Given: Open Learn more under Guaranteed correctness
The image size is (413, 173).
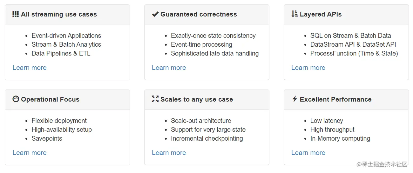Looking at the screenshot, I should [169, 68].
